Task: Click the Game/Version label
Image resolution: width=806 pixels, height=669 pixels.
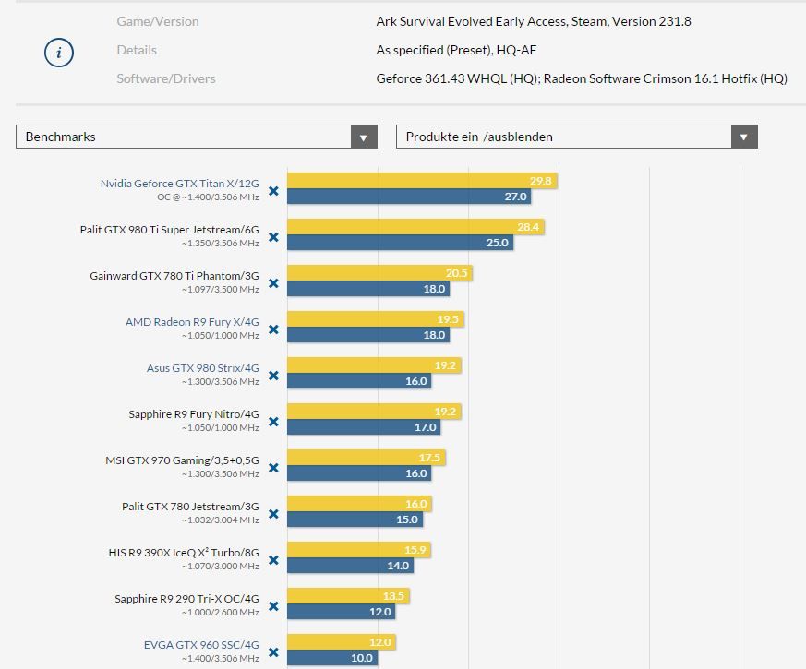Action: click(x=158, y=21)
